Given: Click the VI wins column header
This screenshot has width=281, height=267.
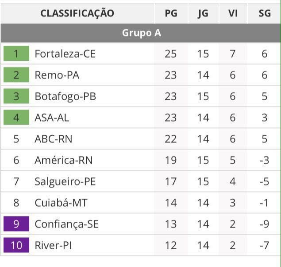Looking at the screenshot, I should click(x=233, y=13).
